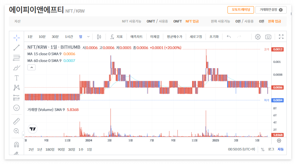Click the NFT/KRW · 1일 · BITHUMB symbol title
The image size is (296, 164).
pos(54,47)
